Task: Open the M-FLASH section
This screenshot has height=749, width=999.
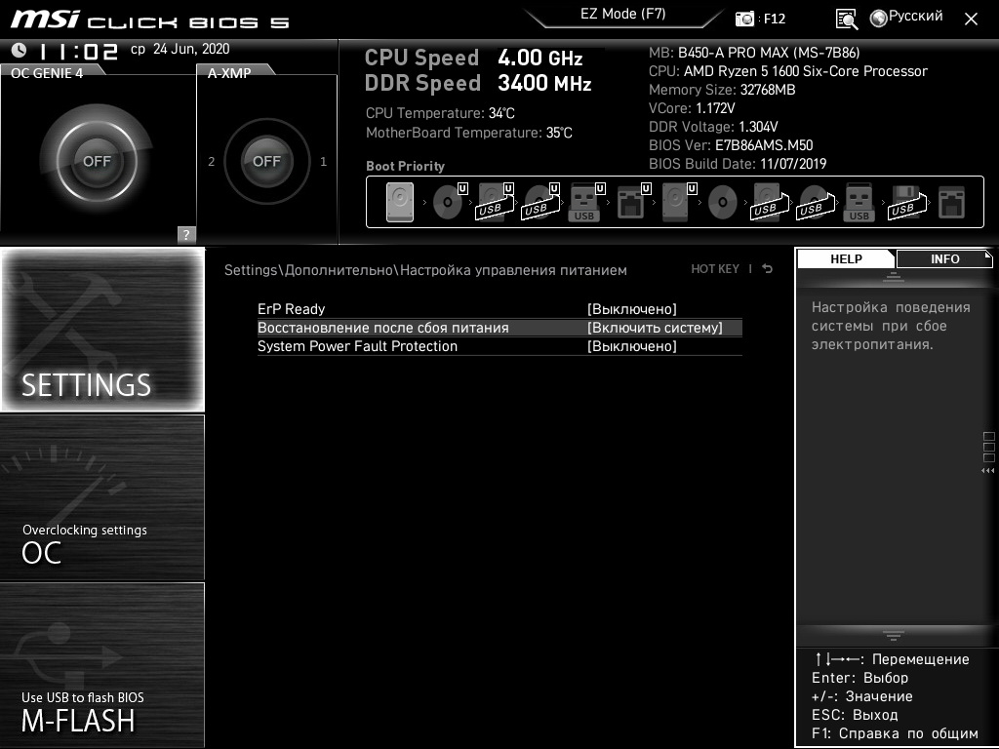Action: (102, 665)
